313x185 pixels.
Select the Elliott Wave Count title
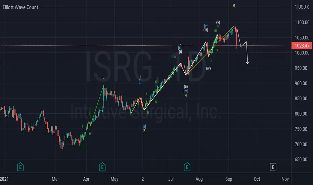click(x=20, y=7)
